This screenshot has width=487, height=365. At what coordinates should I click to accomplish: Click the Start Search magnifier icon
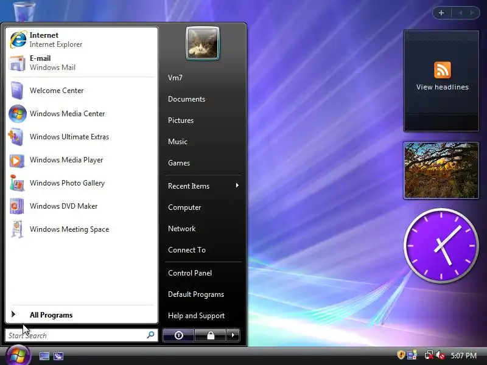[150, 335]
